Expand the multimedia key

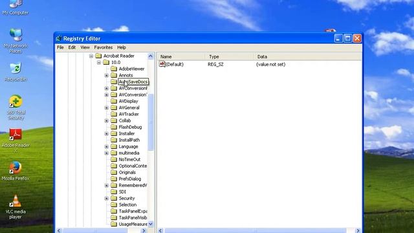coord(106,153)
